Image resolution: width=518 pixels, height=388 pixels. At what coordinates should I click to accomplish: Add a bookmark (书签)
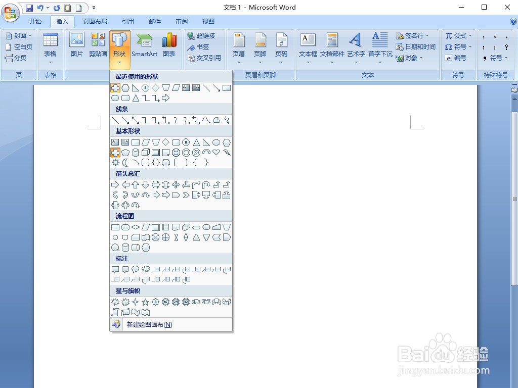[198, 47]
